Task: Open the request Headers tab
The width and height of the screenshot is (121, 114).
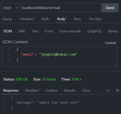Action: [28, 19]
